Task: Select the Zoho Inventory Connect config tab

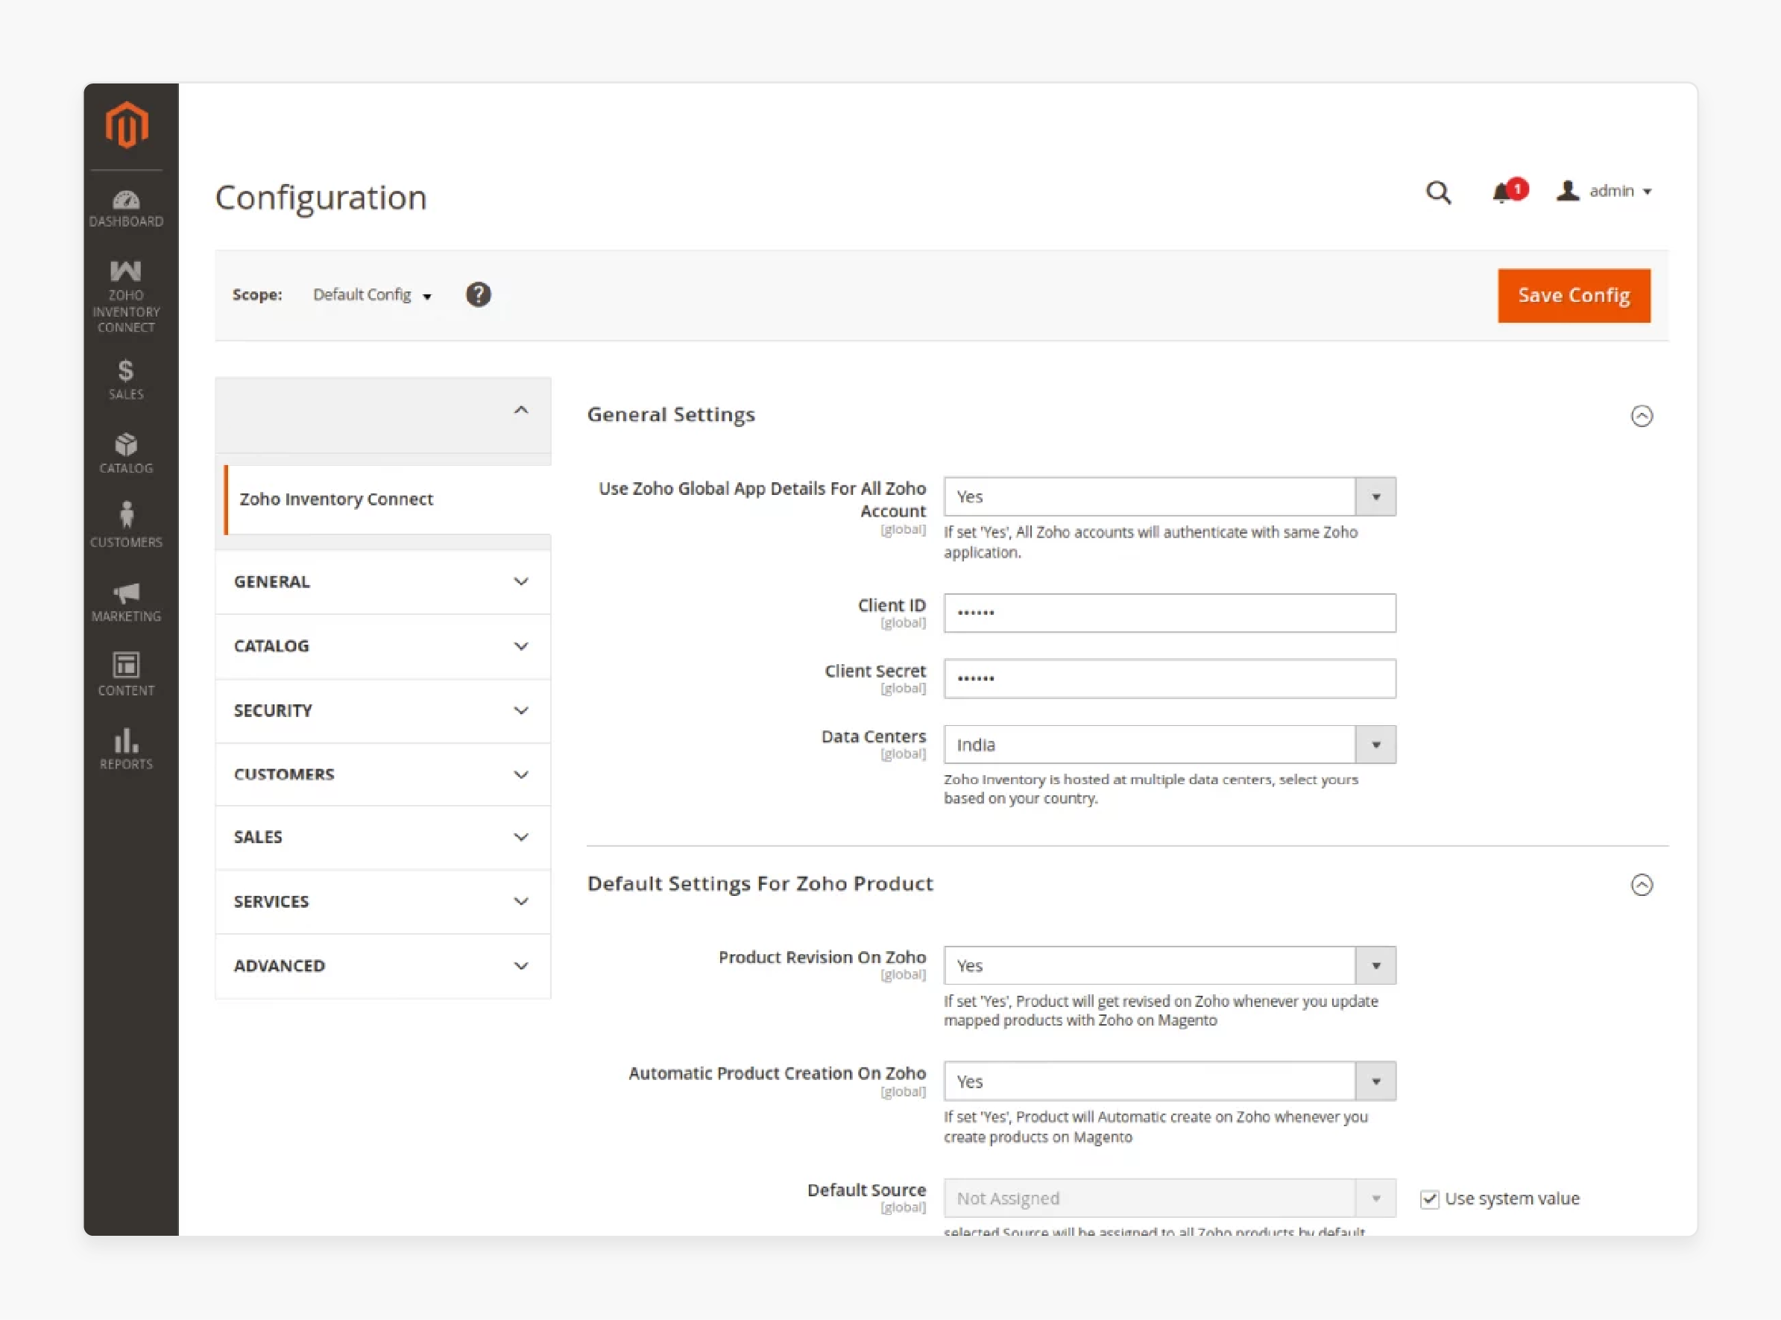Action: point(388,499)
